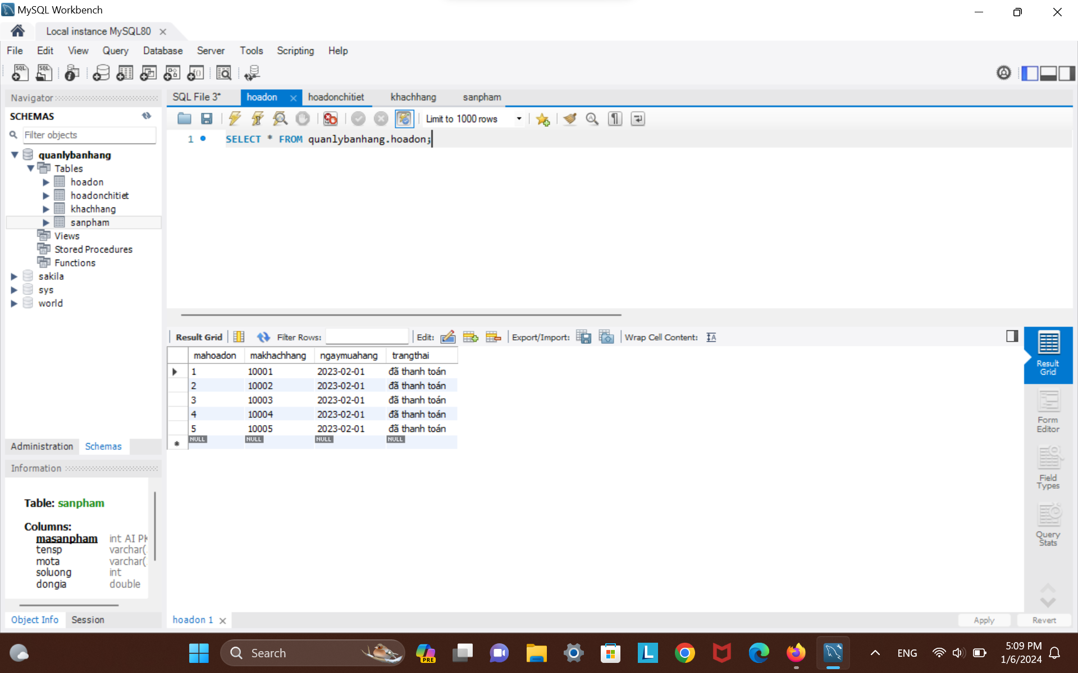
Task: Expand the khachhang table node
Action: click(46, 209)
